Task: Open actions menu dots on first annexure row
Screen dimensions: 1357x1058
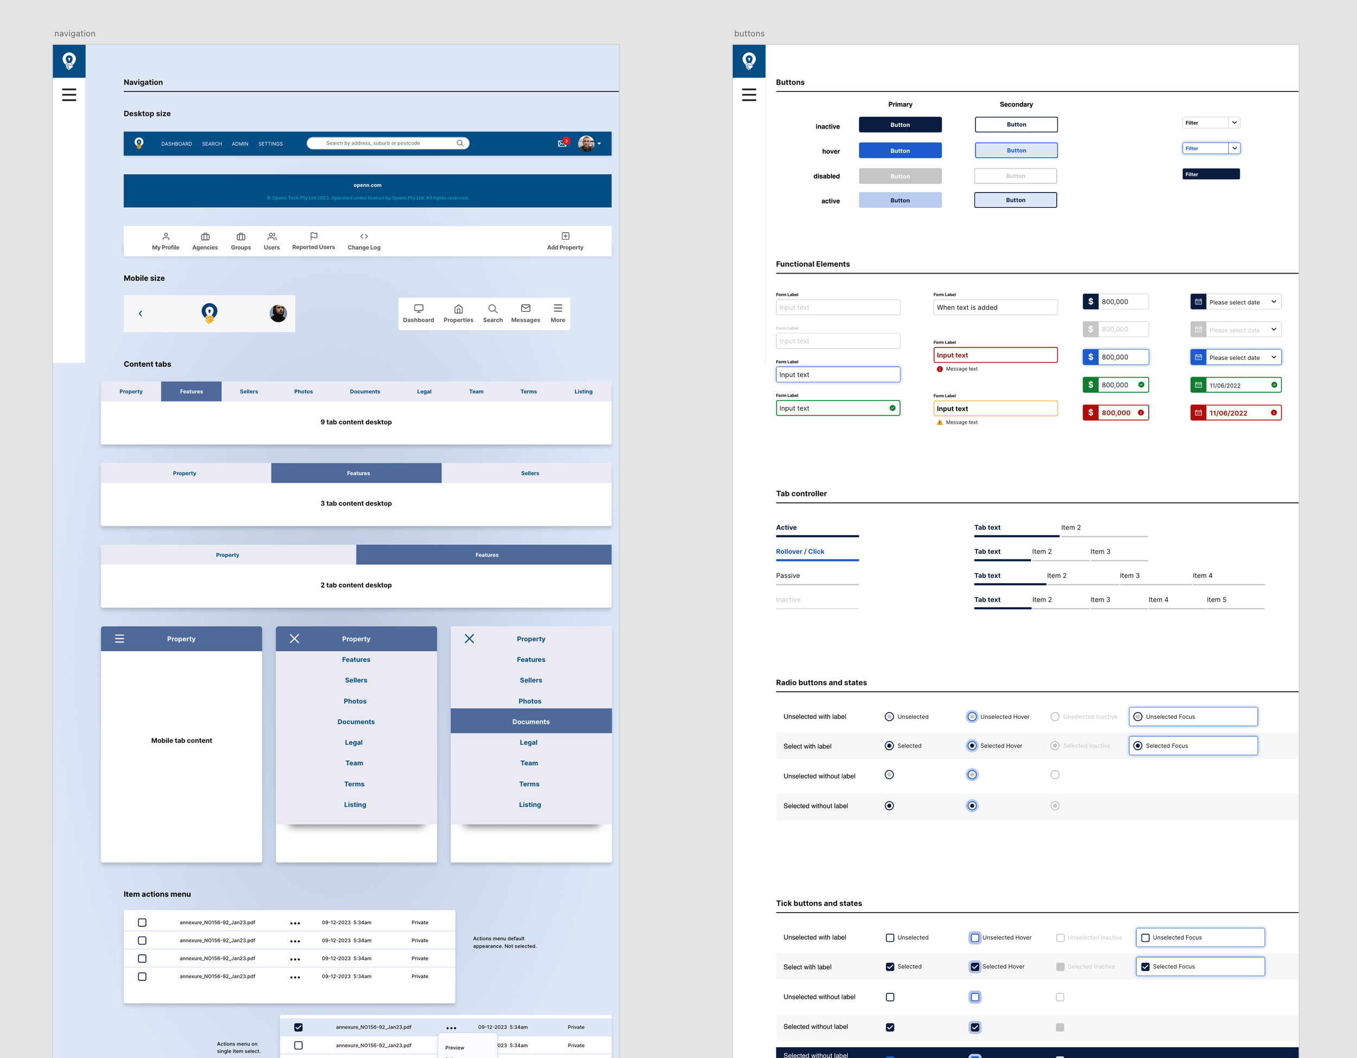Action: (295, 923)
